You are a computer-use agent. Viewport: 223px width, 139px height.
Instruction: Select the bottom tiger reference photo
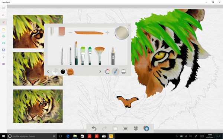click(38, 106)
